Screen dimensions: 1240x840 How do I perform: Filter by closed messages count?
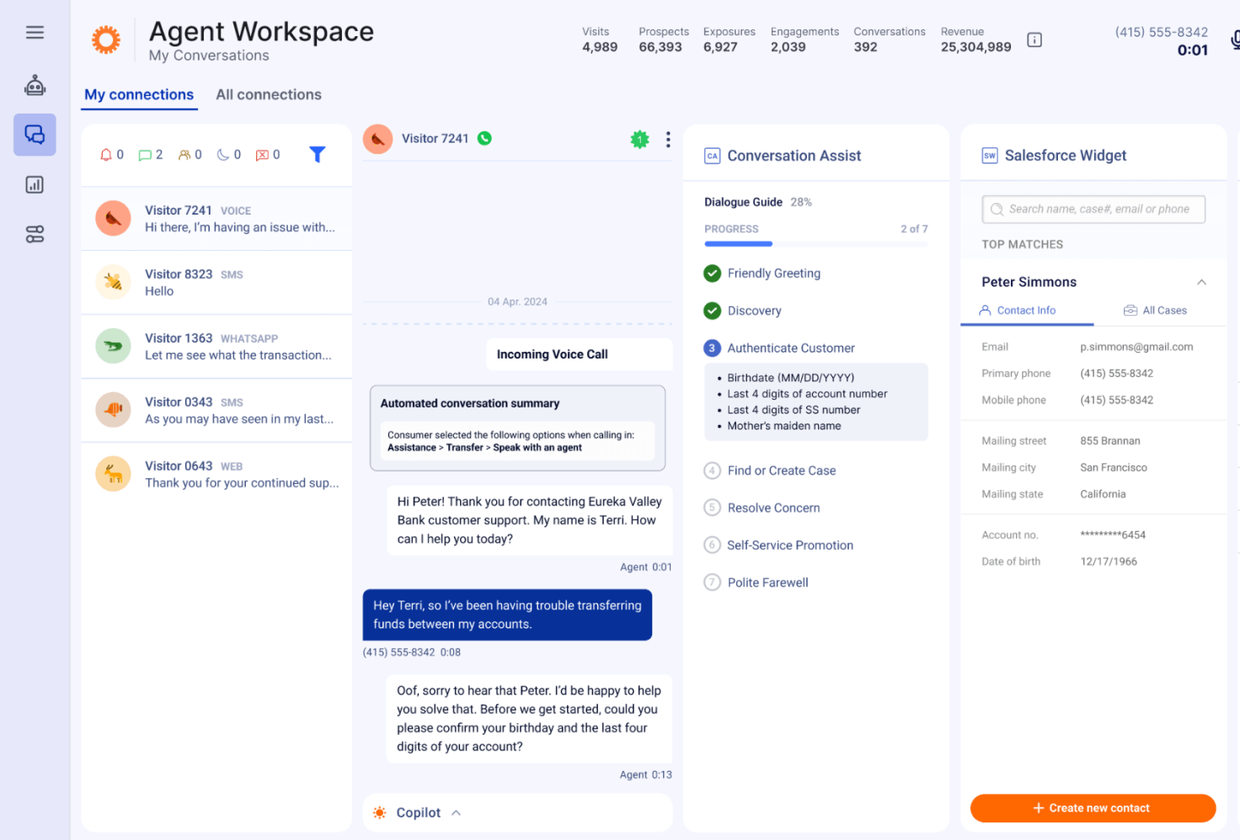point(268,155)
